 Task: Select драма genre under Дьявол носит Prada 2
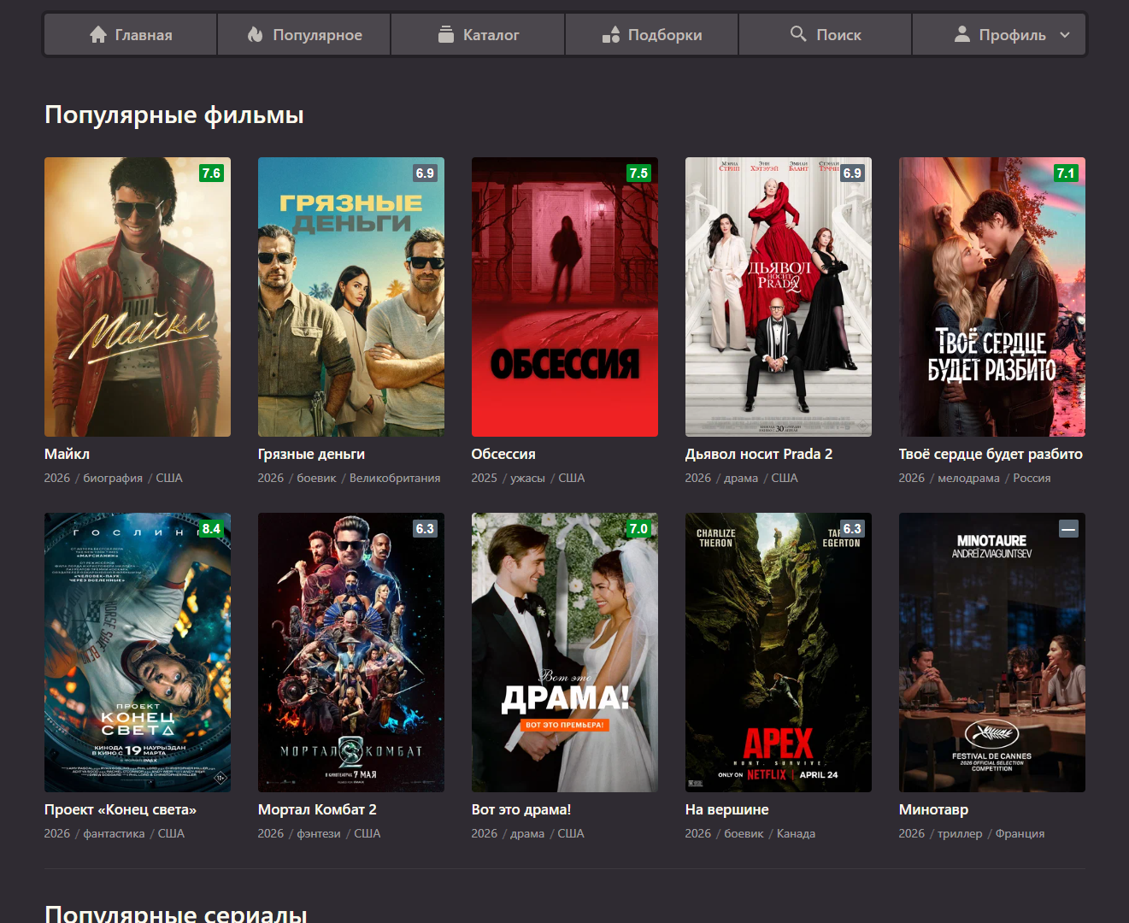point(741,478)
